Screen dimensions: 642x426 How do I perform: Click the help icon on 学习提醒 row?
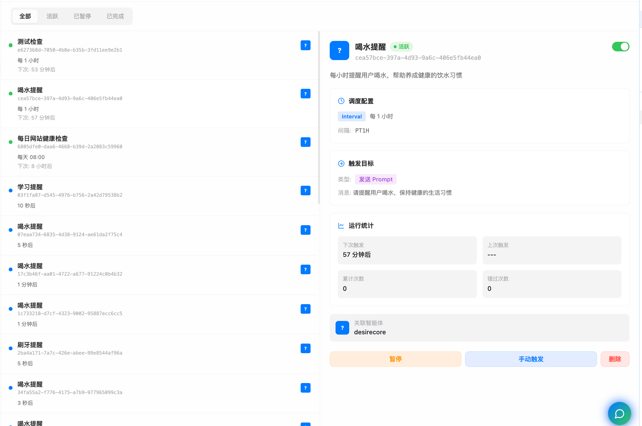click(305, 191)
